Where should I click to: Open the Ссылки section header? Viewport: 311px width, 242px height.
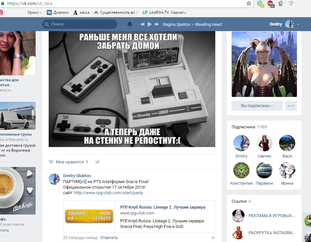click(x=241, y=201)
